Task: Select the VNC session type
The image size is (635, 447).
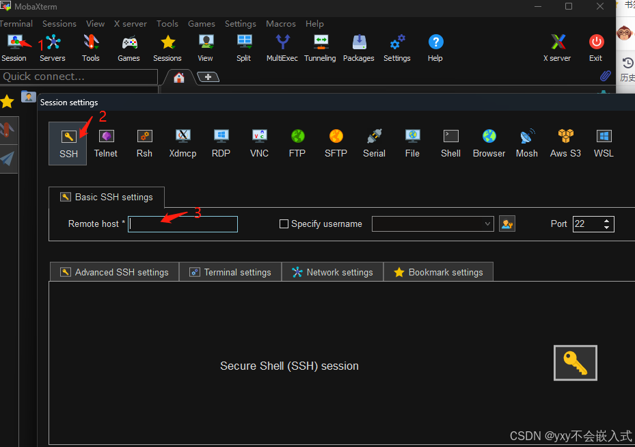Action: coord(259,144)
